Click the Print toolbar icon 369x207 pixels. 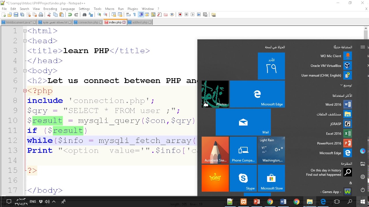pyautogui.click(x=41, y=15)
